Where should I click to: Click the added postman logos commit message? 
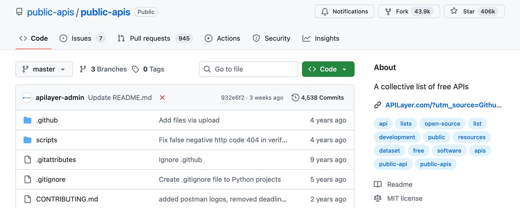coord(223,199)
